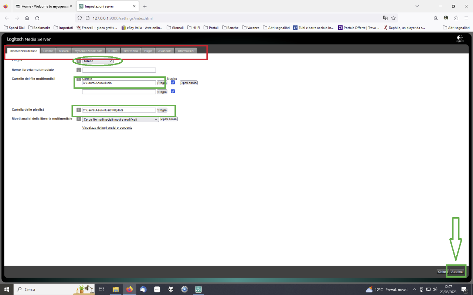The width and height of the screenshot is (473, 295).
Task: Open the Informazioni settings tab
Action: 186,51
